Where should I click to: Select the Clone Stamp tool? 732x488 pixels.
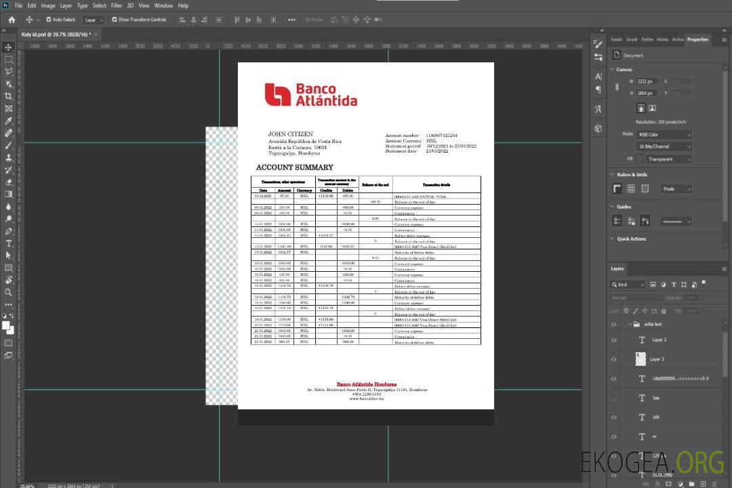click(8, 158)
